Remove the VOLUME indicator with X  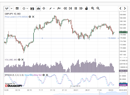point(22,60)
